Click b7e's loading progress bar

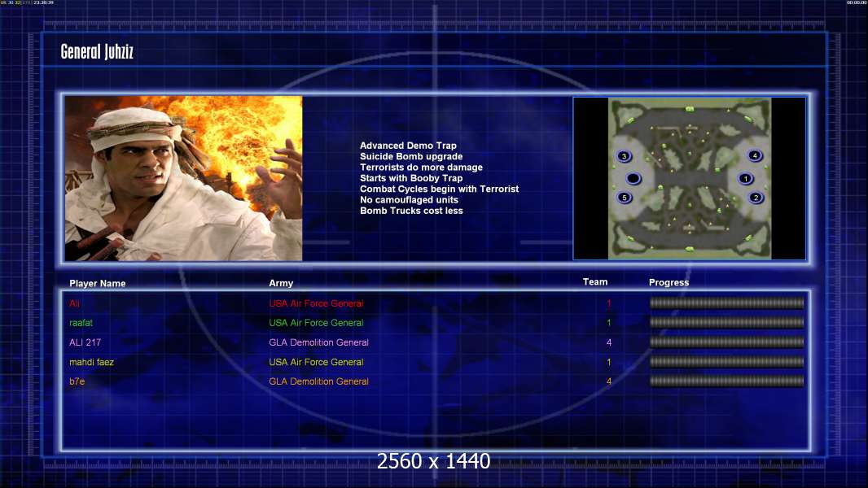click(727, 381)
